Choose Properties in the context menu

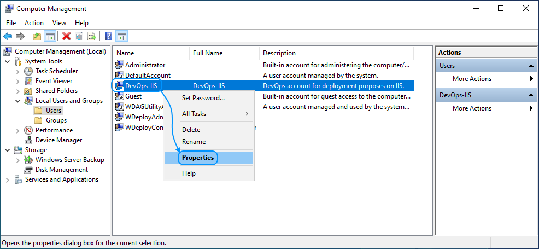pos(209,158)
